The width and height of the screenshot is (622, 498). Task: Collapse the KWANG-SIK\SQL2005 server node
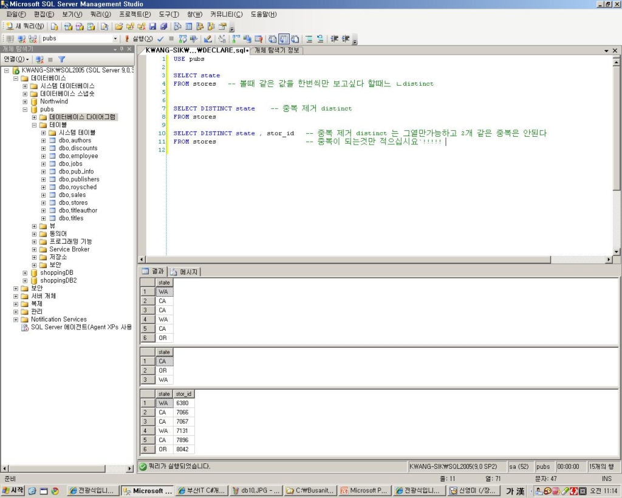pyautogui.click(x=7, y=71)
